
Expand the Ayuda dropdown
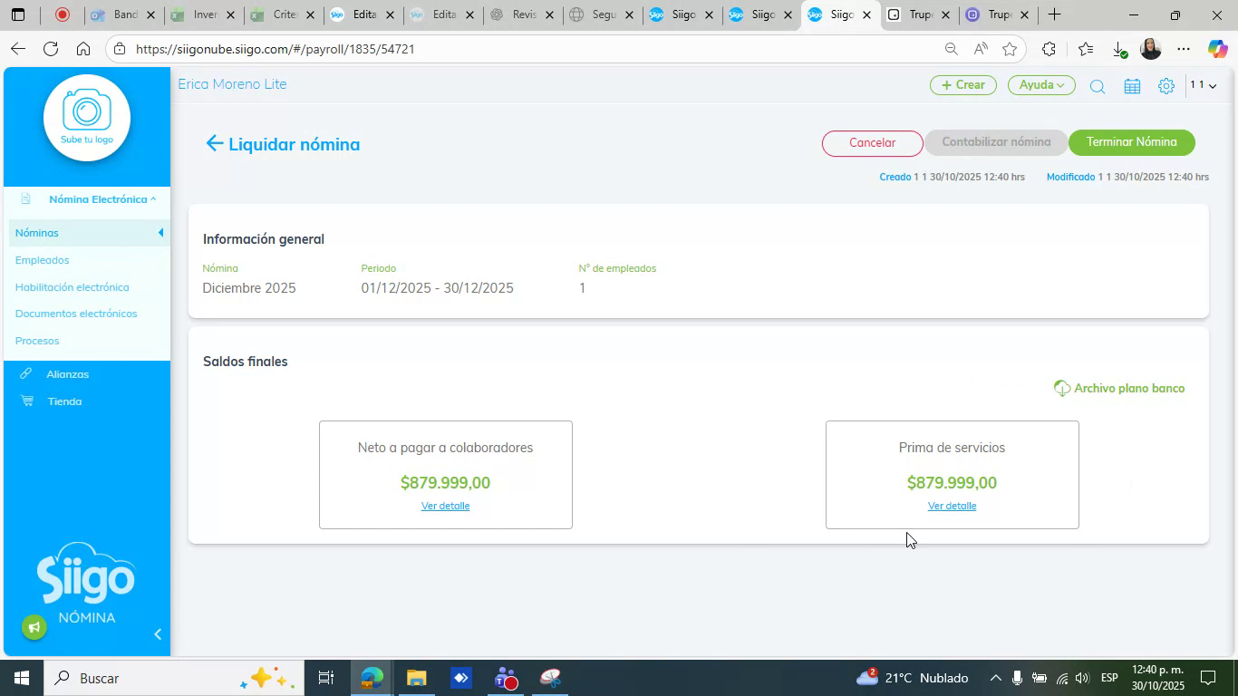(x=1040, y=85)
